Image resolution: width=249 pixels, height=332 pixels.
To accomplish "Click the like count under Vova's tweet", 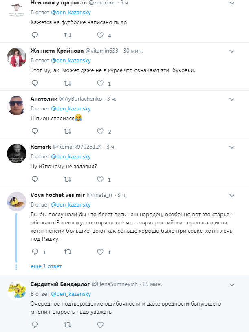I will 110,252.
